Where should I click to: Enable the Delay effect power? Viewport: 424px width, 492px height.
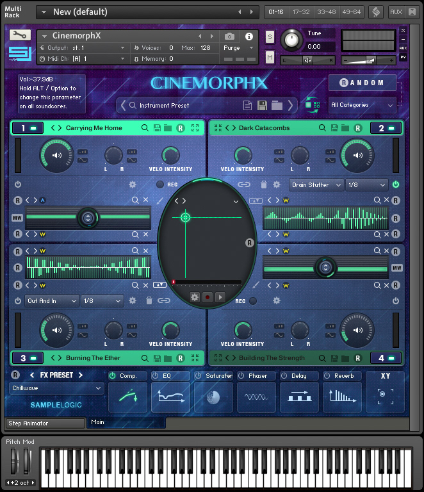(x=284, y=375)
